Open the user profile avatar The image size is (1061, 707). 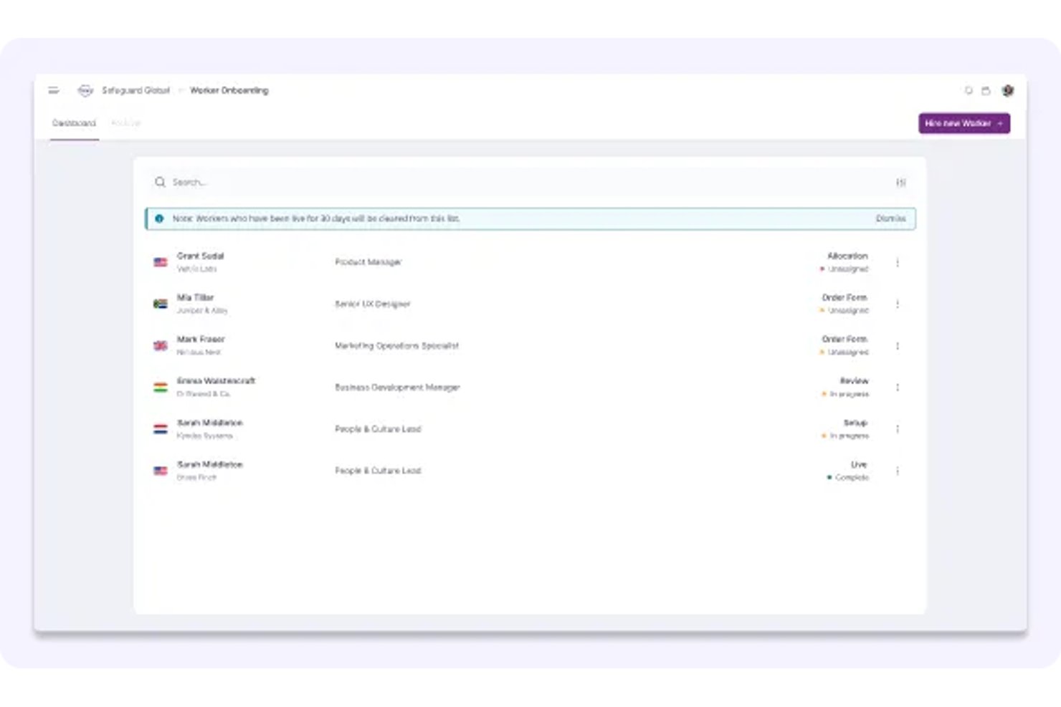(x=1008, y=90)
